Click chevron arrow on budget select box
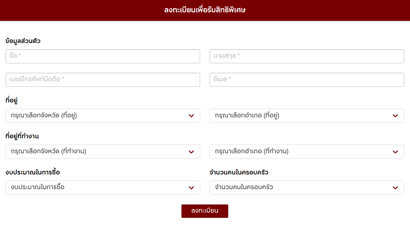This screenshot has height=225, width=410. coord(191,188)
